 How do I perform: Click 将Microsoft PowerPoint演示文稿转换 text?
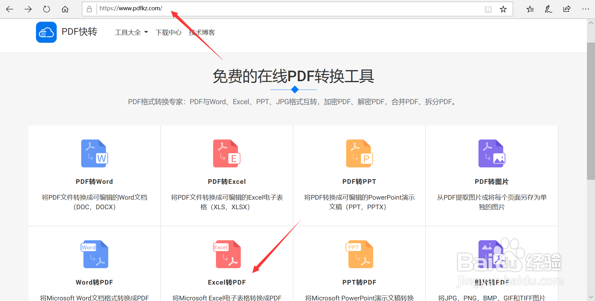point(359,298)
